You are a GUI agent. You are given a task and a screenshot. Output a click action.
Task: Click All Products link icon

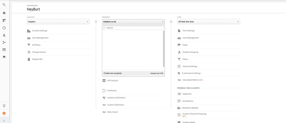click(104, 81)
